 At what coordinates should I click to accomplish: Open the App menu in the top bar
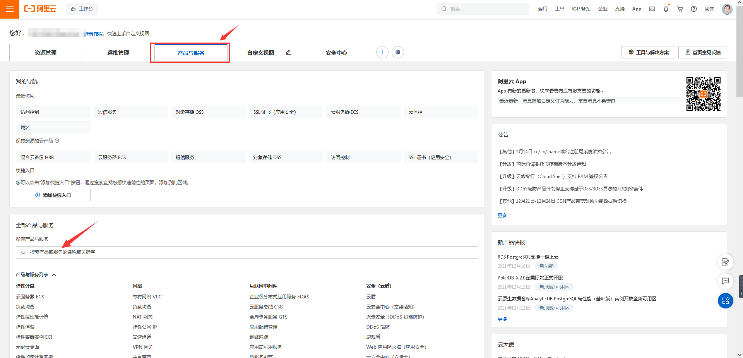coord(637,9)
